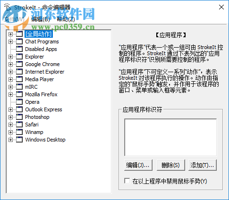The image size is (229, 200).
Task: Expand the mIRC tree node
Action: [x=10, y=87]
